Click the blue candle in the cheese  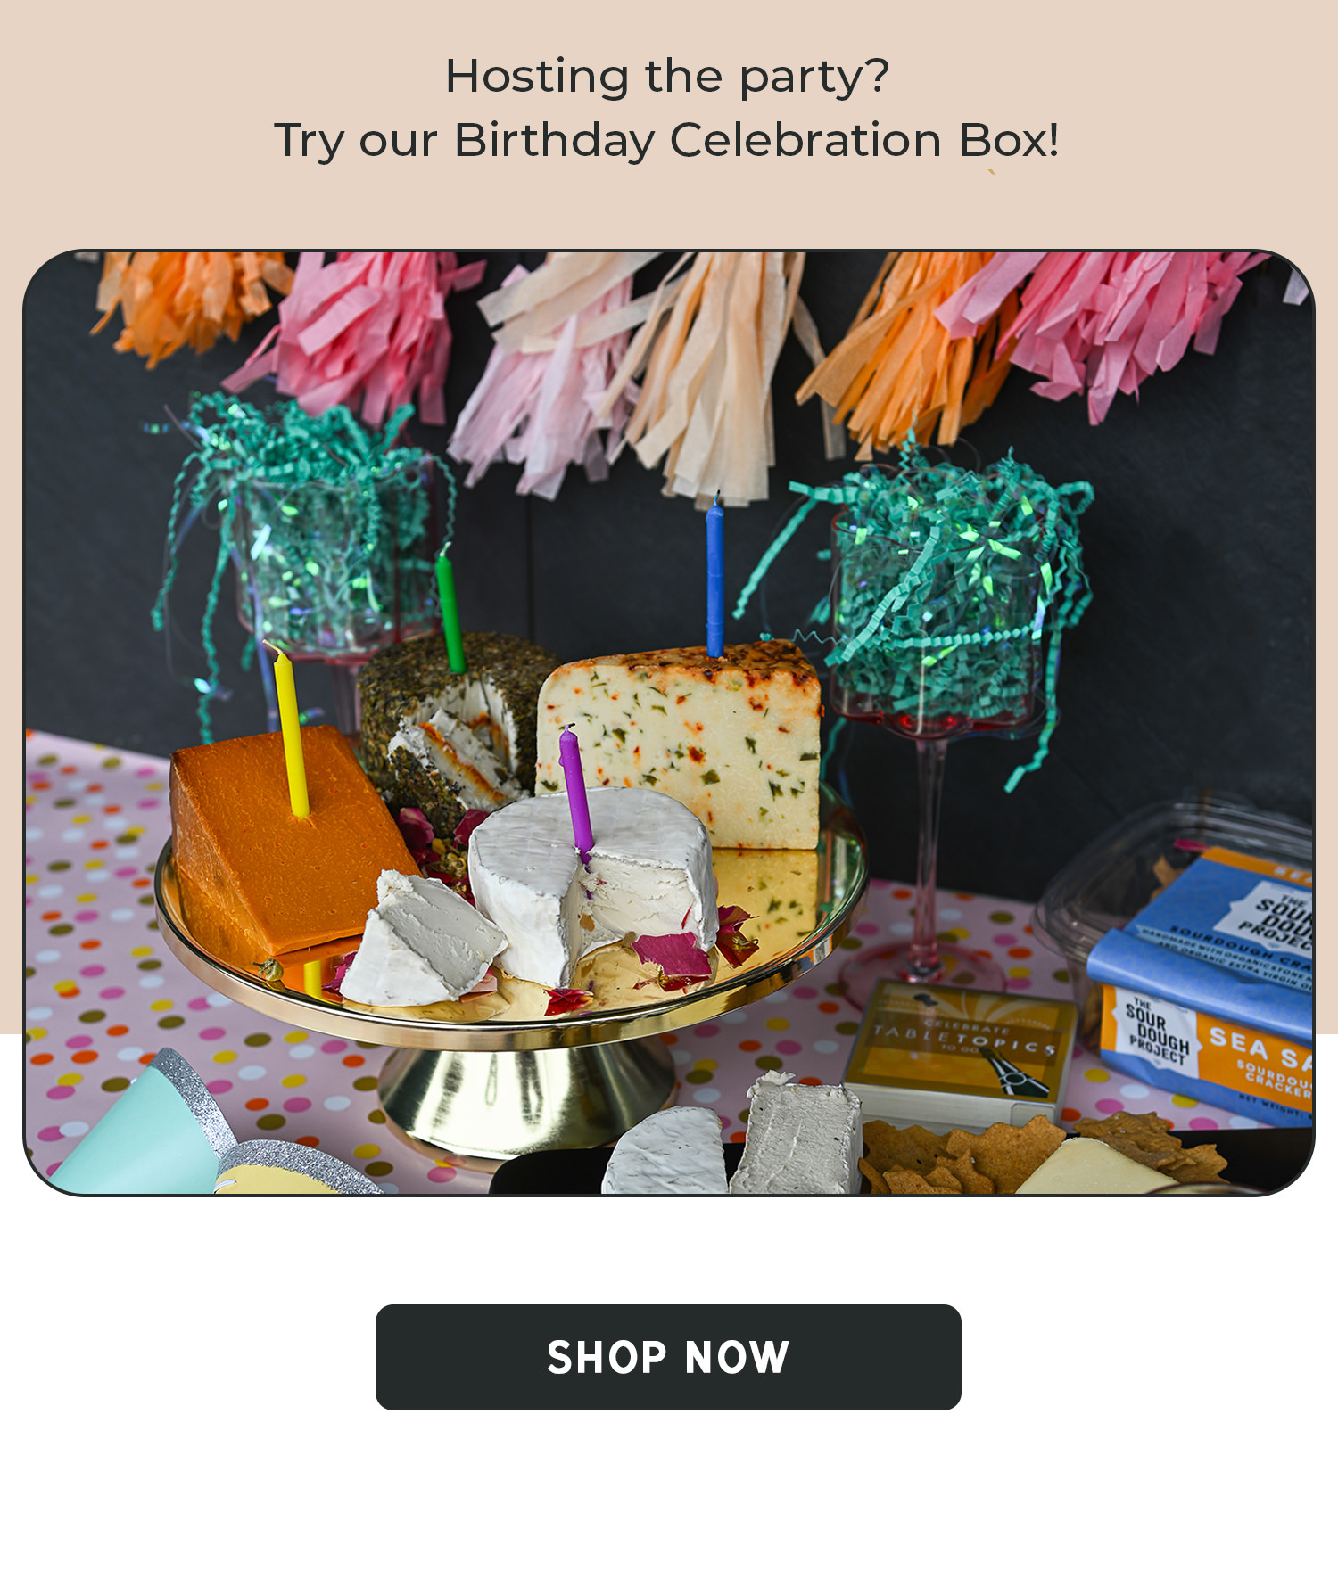(x=715, y=577)
